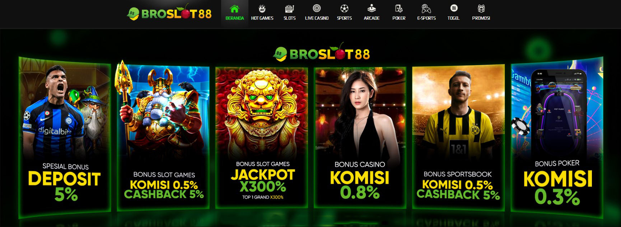Select the Bonus Casino Komisi 0.8% banner
Image resolution: width=621 pixels, height=227 pixels.
[x=360, y=137]
